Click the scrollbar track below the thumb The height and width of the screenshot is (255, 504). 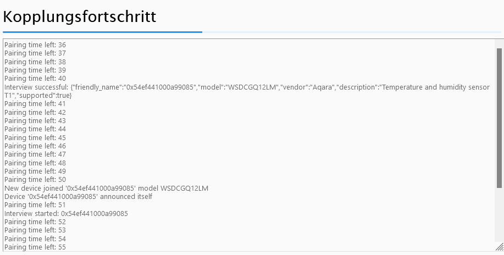click(499, 215)
